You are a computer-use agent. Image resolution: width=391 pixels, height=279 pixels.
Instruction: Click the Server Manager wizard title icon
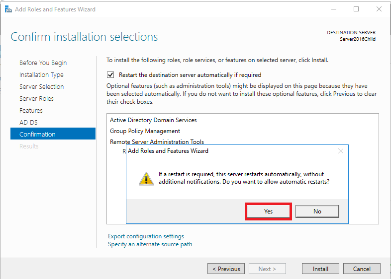[8, 9]
